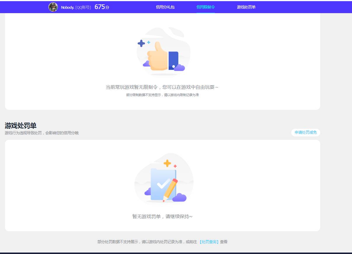Click the Nobody. username text
The width and height of the screenshot is (352, 254).
click(67, 7)
